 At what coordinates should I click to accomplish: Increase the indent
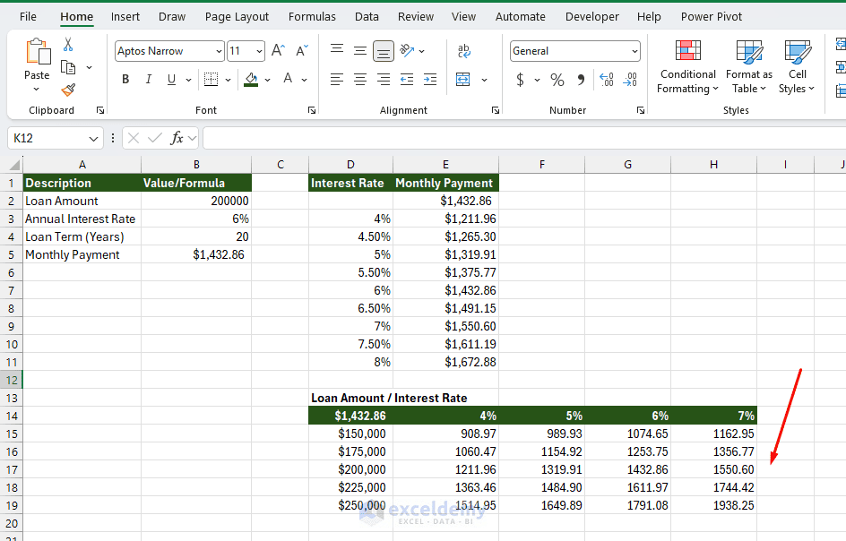[430, 80]
